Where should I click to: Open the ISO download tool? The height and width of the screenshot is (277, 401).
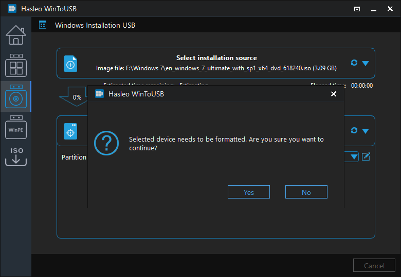coord(16,156)
